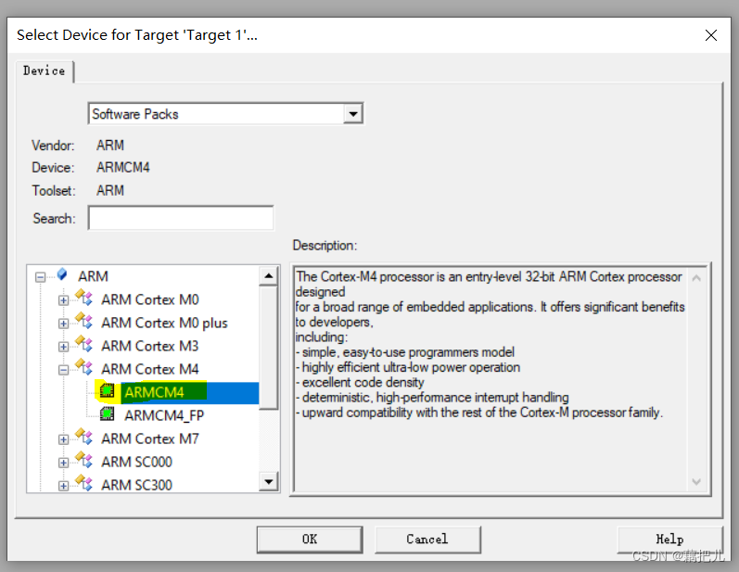The height and width of the screenshot is (572, 739).
Task: Click the ARM Cortex M0 plus family icon
Action: click(x=83, y=321)
